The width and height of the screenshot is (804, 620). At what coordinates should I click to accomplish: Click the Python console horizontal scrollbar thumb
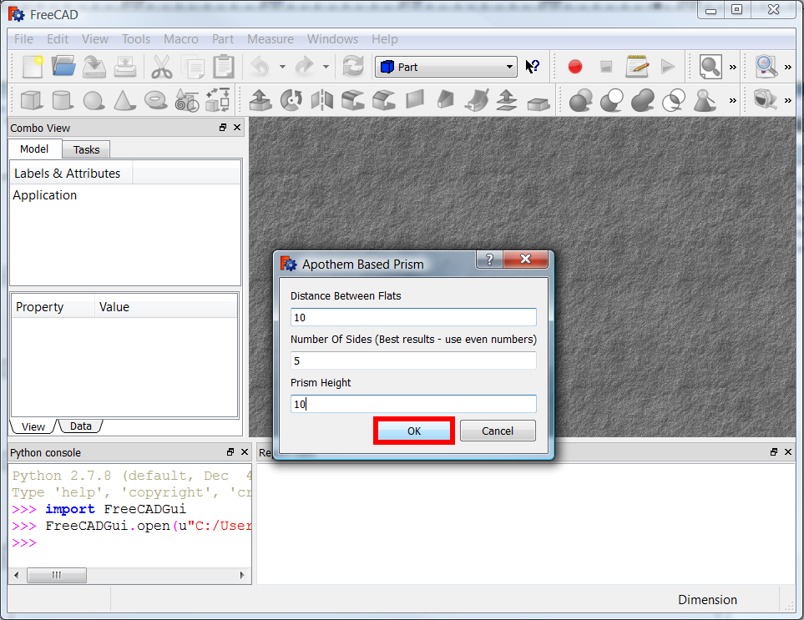[x=57, y=575]
